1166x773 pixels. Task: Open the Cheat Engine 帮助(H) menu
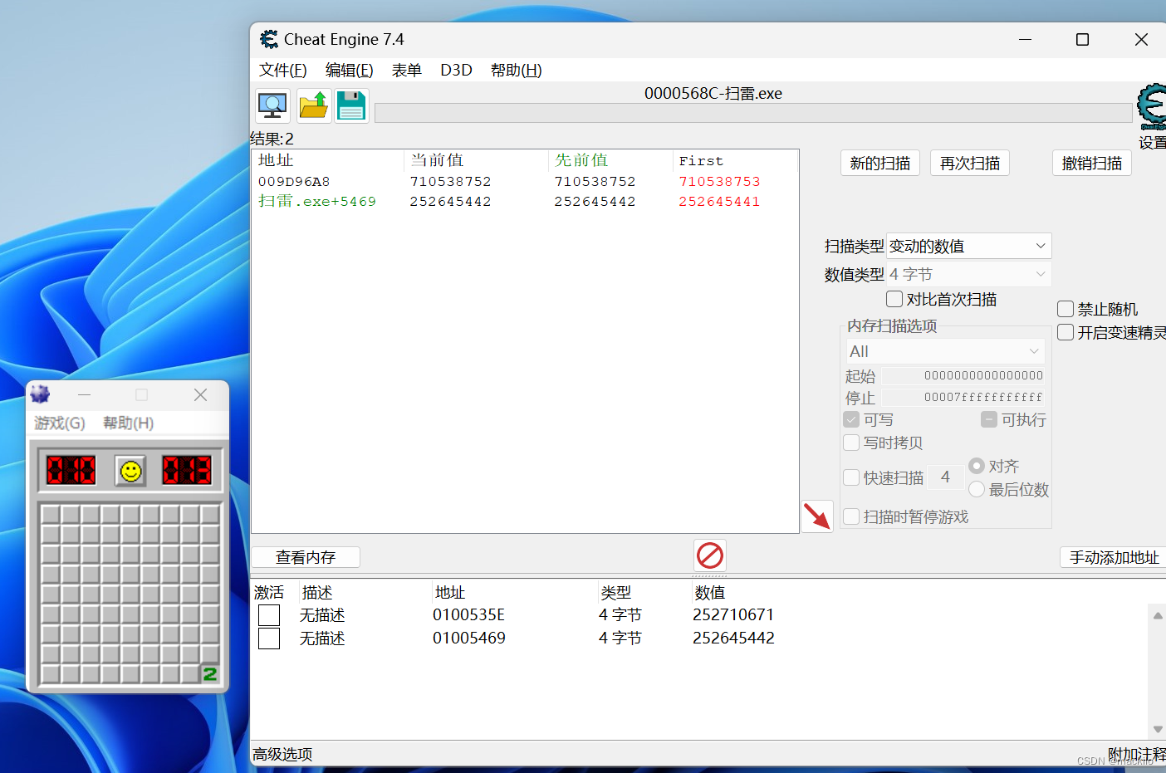click(516, 70)
